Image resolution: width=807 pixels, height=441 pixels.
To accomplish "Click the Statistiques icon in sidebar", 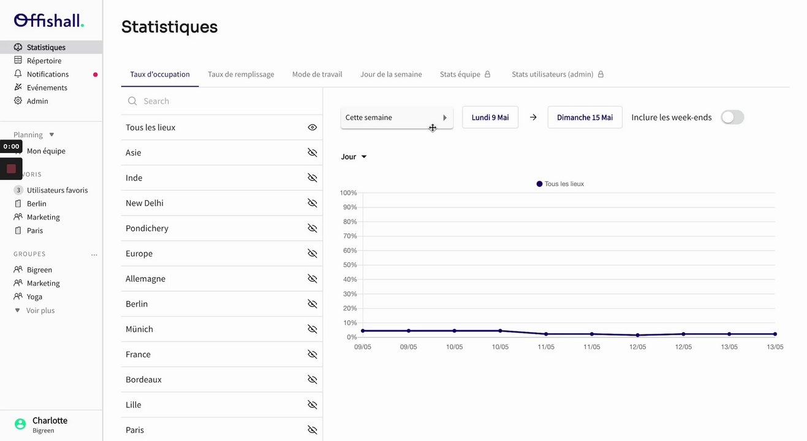I will [18, 47].
